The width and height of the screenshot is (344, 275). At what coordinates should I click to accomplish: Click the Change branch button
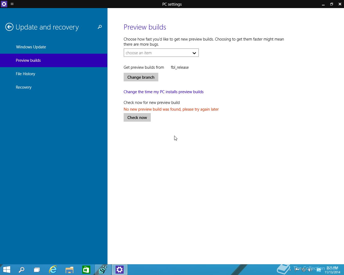141,77
